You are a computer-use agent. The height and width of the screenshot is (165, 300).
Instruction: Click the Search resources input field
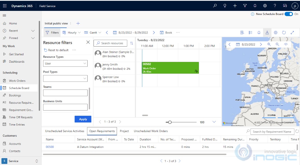[x=111, y=43]
